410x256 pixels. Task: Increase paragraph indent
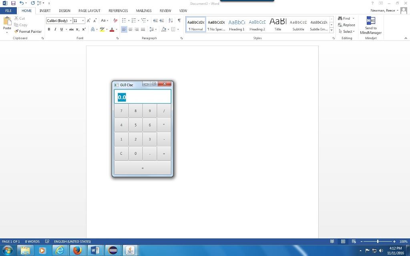pyautogui.click(x=162, y=20)
